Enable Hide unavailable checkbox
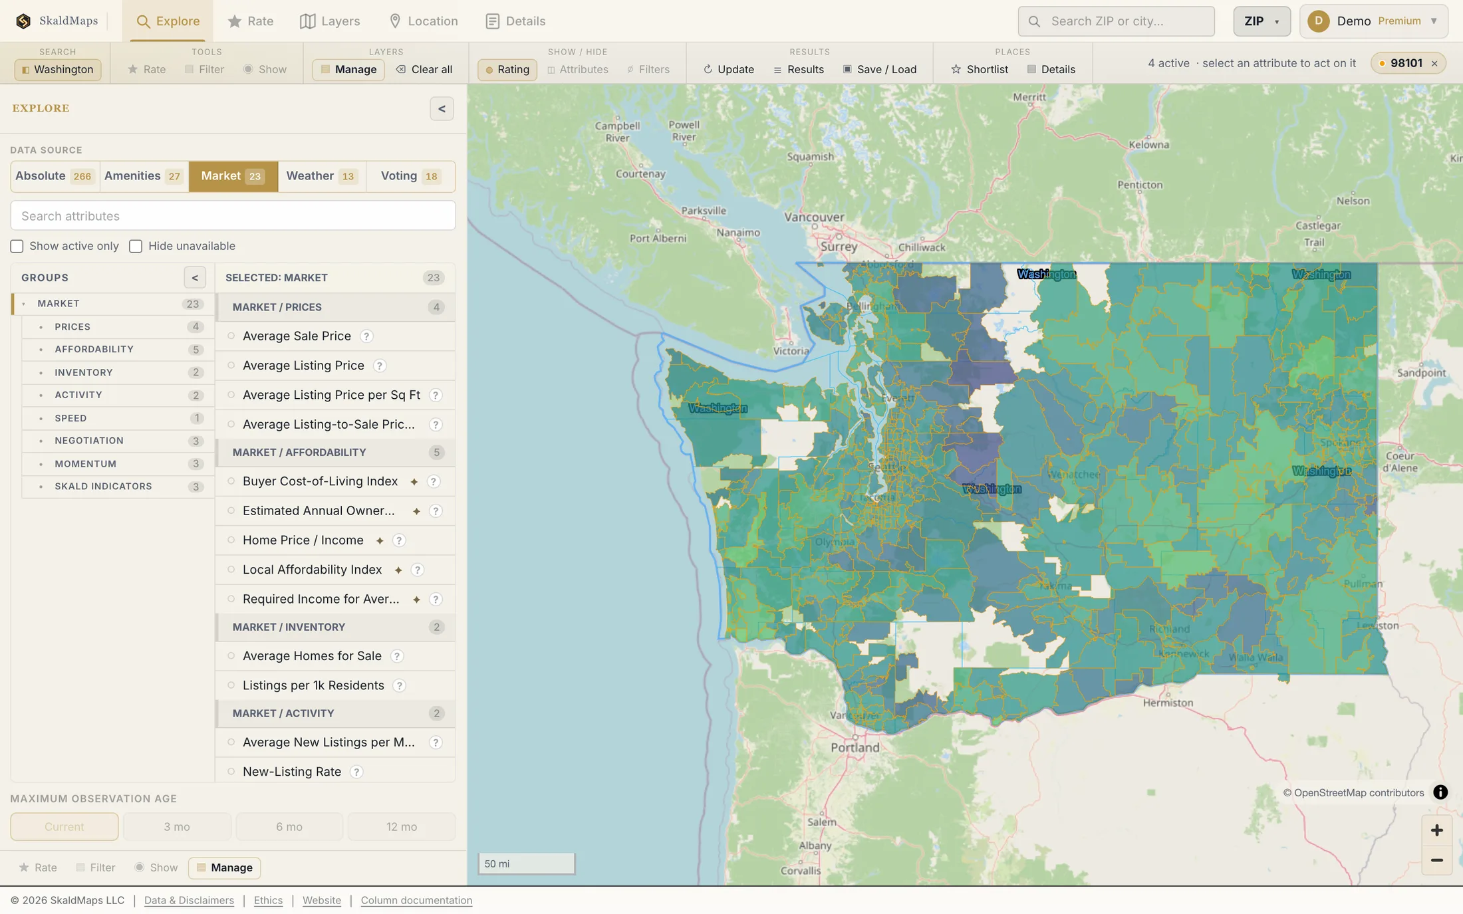 click(x=136, y=247)
